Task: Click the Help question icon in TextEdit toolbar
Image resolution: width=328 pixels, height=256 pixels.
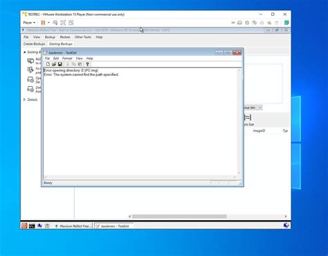Action: [87, 64]
